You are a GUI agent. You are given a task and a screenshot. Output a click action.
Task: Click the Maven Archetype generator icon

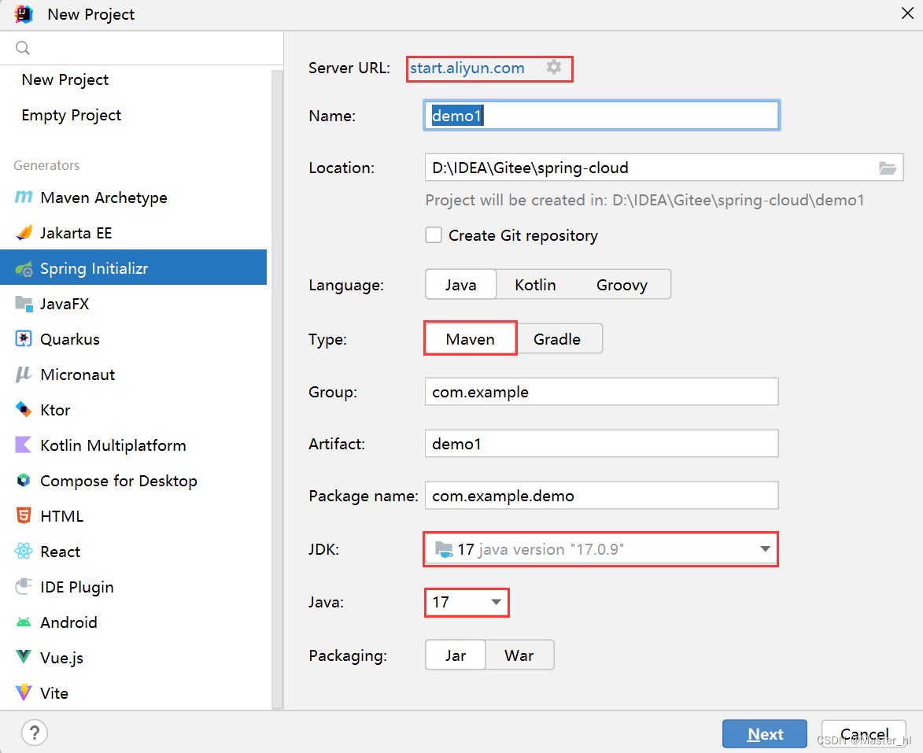point(24,197)
